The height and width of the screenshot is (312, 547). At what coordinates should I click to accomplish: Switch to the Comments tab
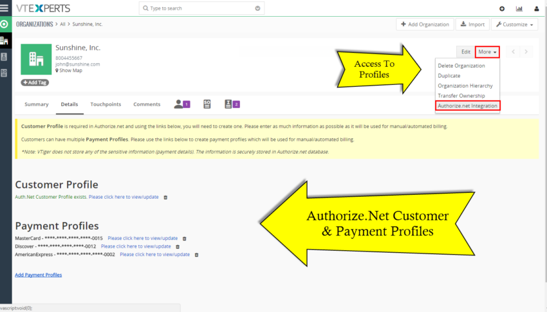pyautogui.click(x=147, y=104)
